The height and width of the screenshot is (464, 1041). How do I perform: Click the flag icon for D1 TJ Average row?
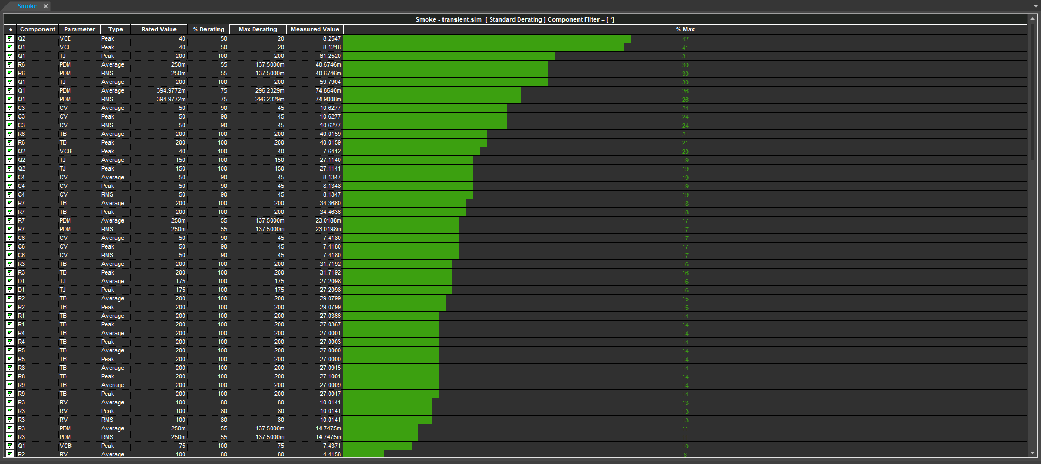(10, 282)
